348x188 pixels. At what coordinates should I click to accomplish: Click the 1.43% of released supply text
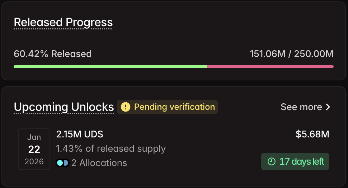click(x=111, y=149)
